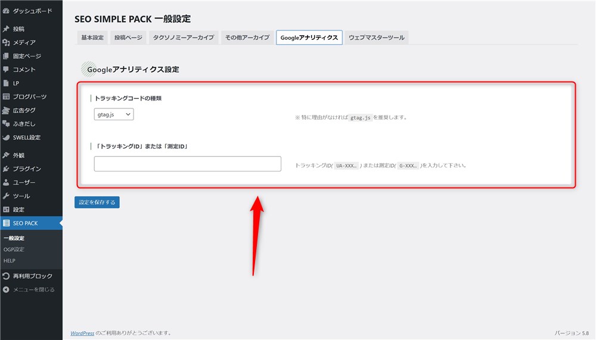Click the collapse menu arrow icon
This screenshot has width=596, height=340.
coord(6,289)
